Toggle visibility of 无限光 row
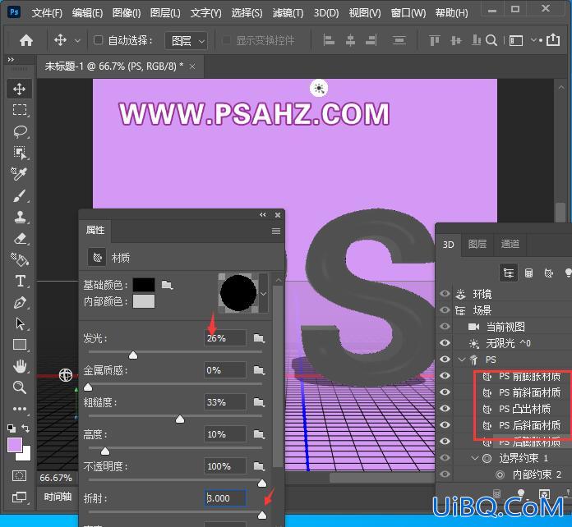 445,342
